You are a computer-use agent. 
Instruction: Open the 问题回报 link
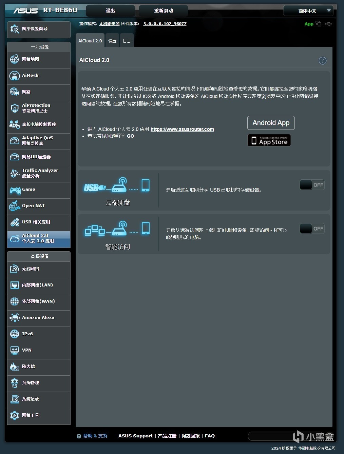[191, 436]
